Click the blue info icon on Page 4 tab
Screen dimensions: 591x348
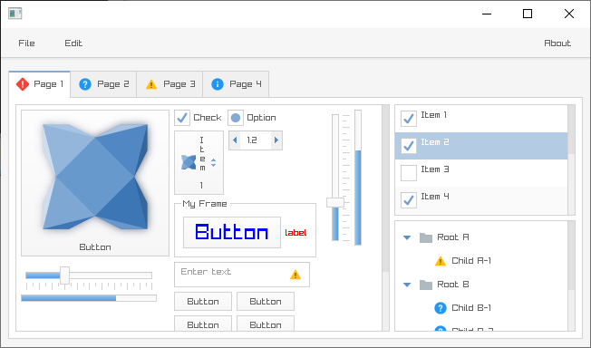pos(218,84)
